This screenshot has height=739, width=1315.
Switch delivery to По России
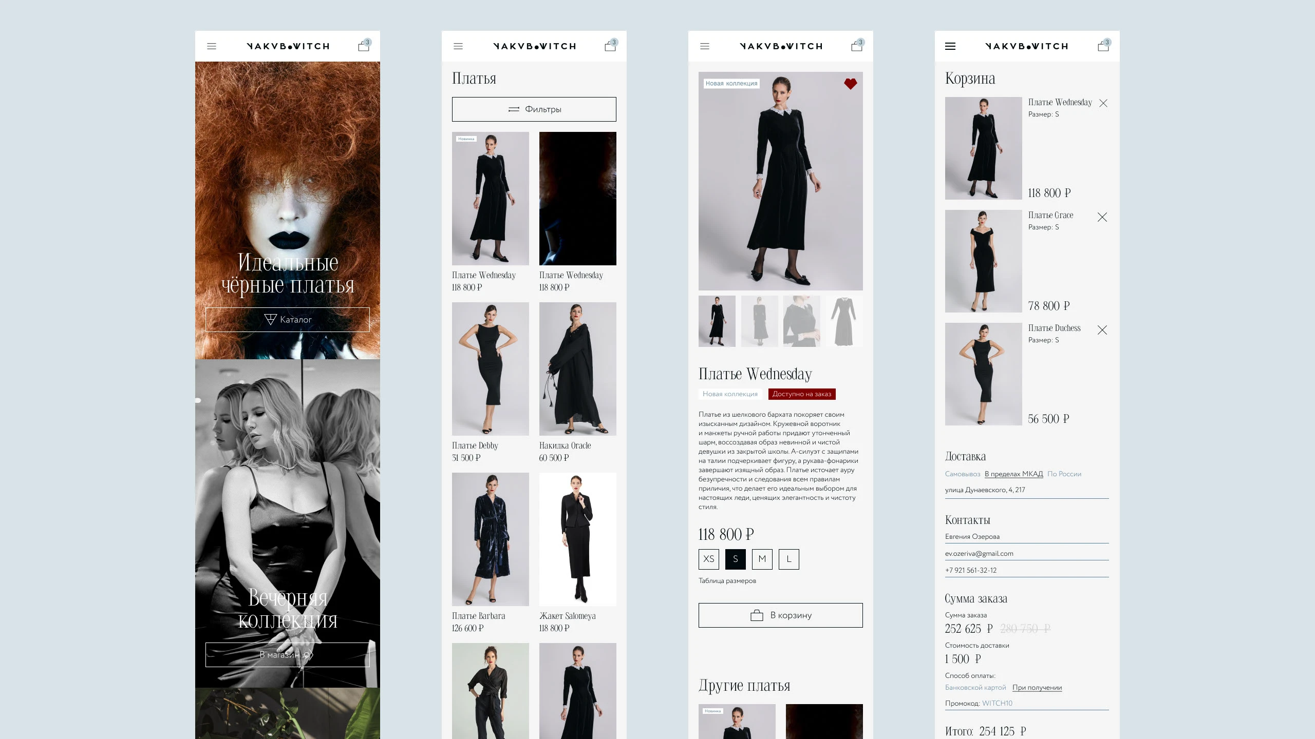(x=1064, y=474)
